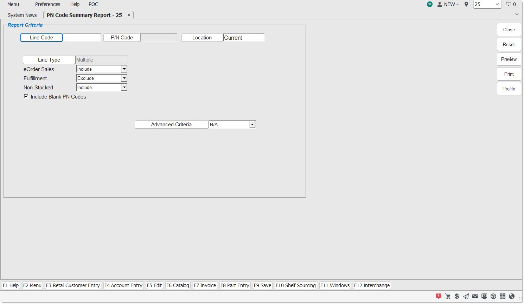Viewport: 524px width, 304px height.
Task: Switch to the System News tab
Action: point(22,15)
